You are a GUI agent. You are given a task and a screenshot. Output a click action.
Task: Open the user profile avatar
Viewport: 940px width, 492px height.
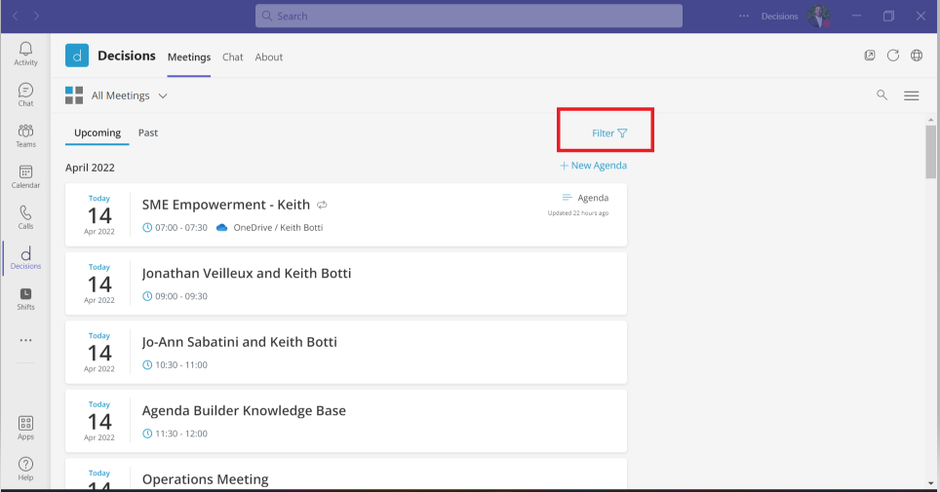[818, 16]
